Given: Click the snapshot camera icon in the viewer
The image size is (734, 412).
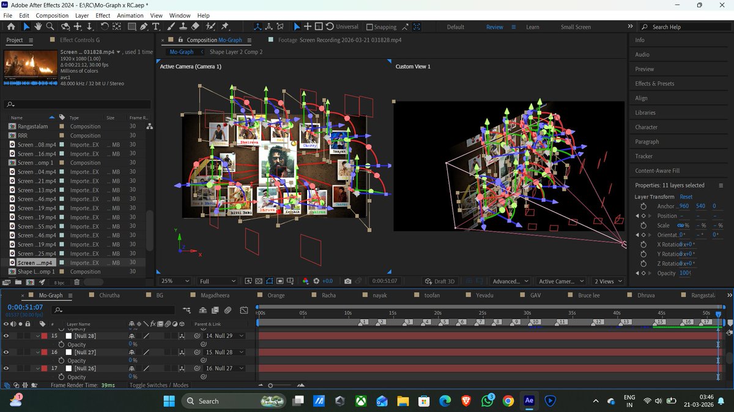Looking at the screenshot, I should (x=348, y=281).
